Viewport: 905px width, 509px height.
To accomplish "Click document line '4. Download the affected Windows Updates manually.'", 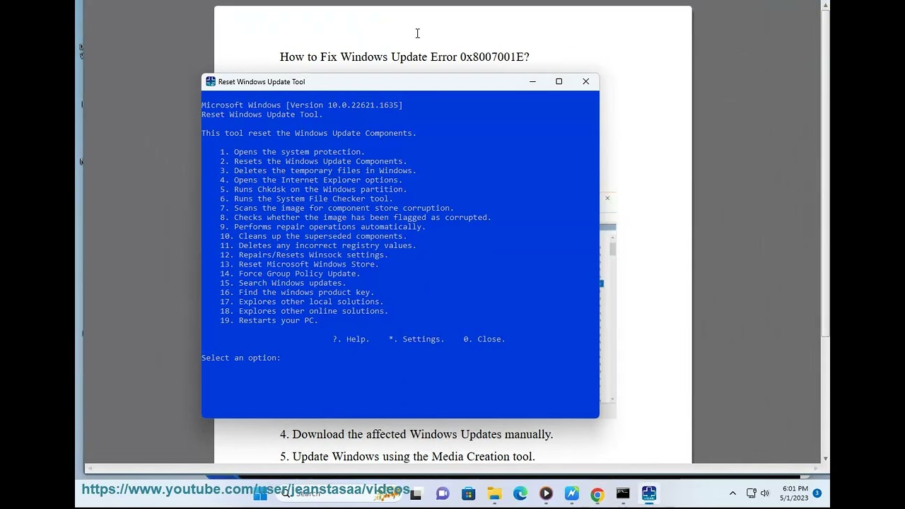I will pos(416,435).
